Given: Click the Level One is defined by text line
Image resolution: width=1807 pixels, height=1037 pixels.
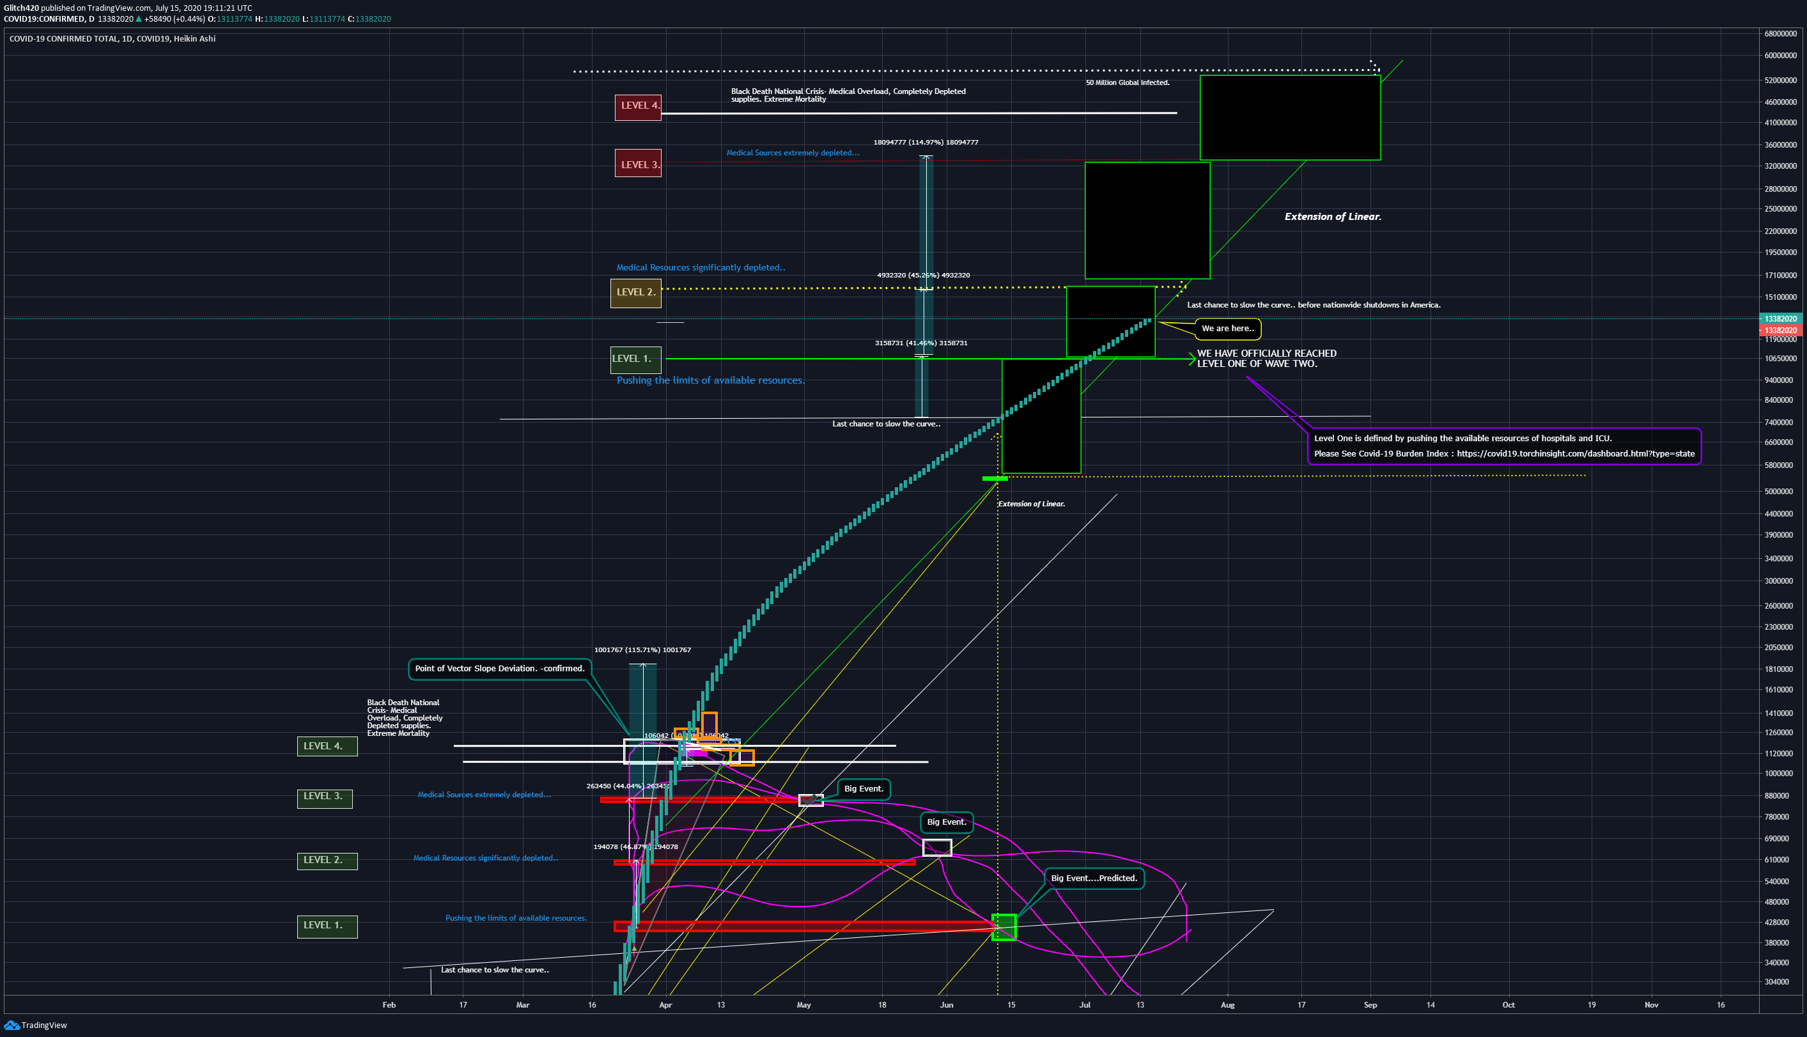Looking at the screenshot, I should [x=1462, y=438].
